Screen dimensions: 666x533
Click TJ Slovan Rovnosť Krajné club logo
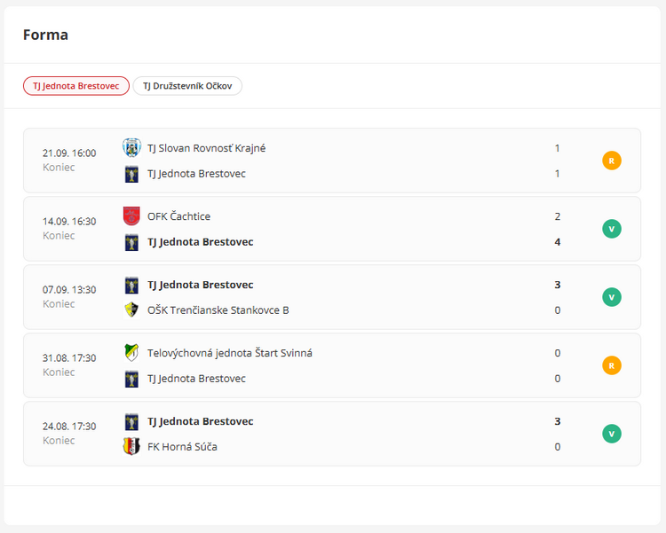coord(131,148)
